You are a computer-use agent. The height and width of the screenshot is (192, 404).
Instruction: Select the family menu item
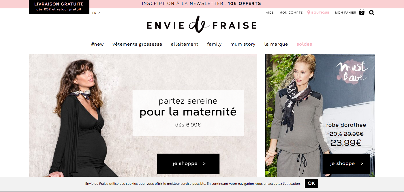click(214, 44)
